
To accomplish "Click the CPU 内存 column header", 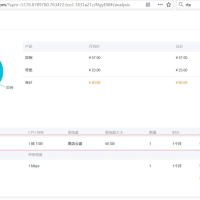I will point(36,132).
